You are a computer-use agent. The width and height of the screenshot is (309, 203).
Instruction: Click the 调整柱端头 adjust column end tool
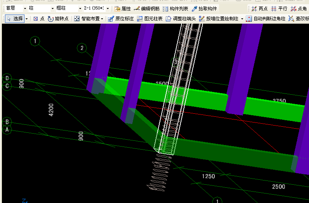click(x=181, y=19)
